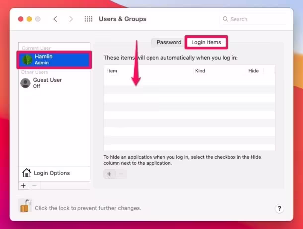Click the lock icon to prevent changes

click(x=26, y=206)
